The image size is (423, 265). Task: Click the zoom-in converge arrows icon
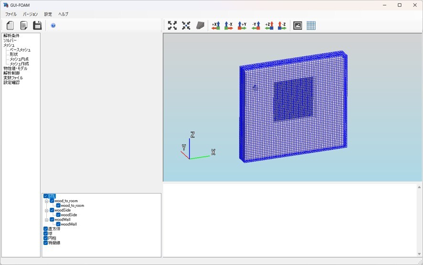click(x=186, y=26)
